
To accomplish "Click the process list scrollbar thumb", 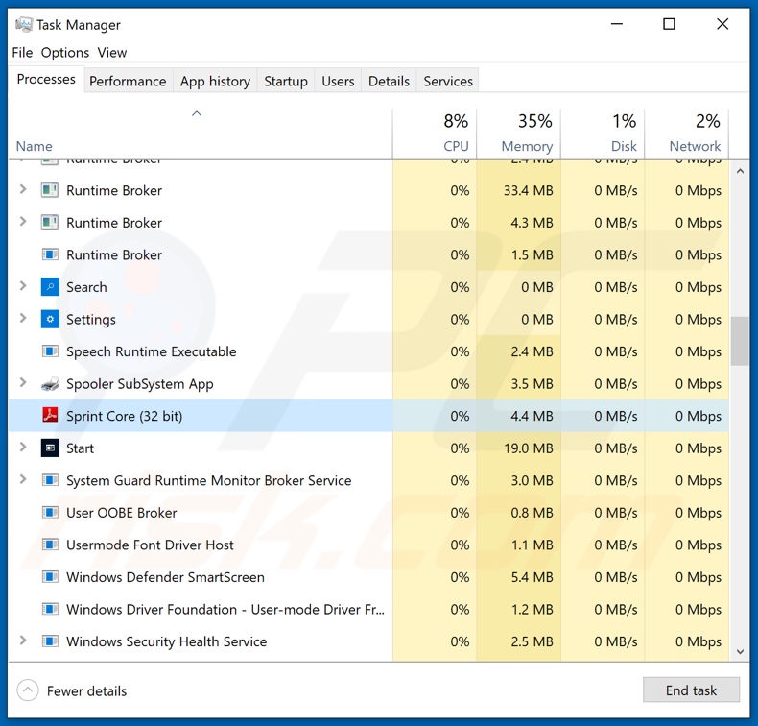I will tap(740, 341).
